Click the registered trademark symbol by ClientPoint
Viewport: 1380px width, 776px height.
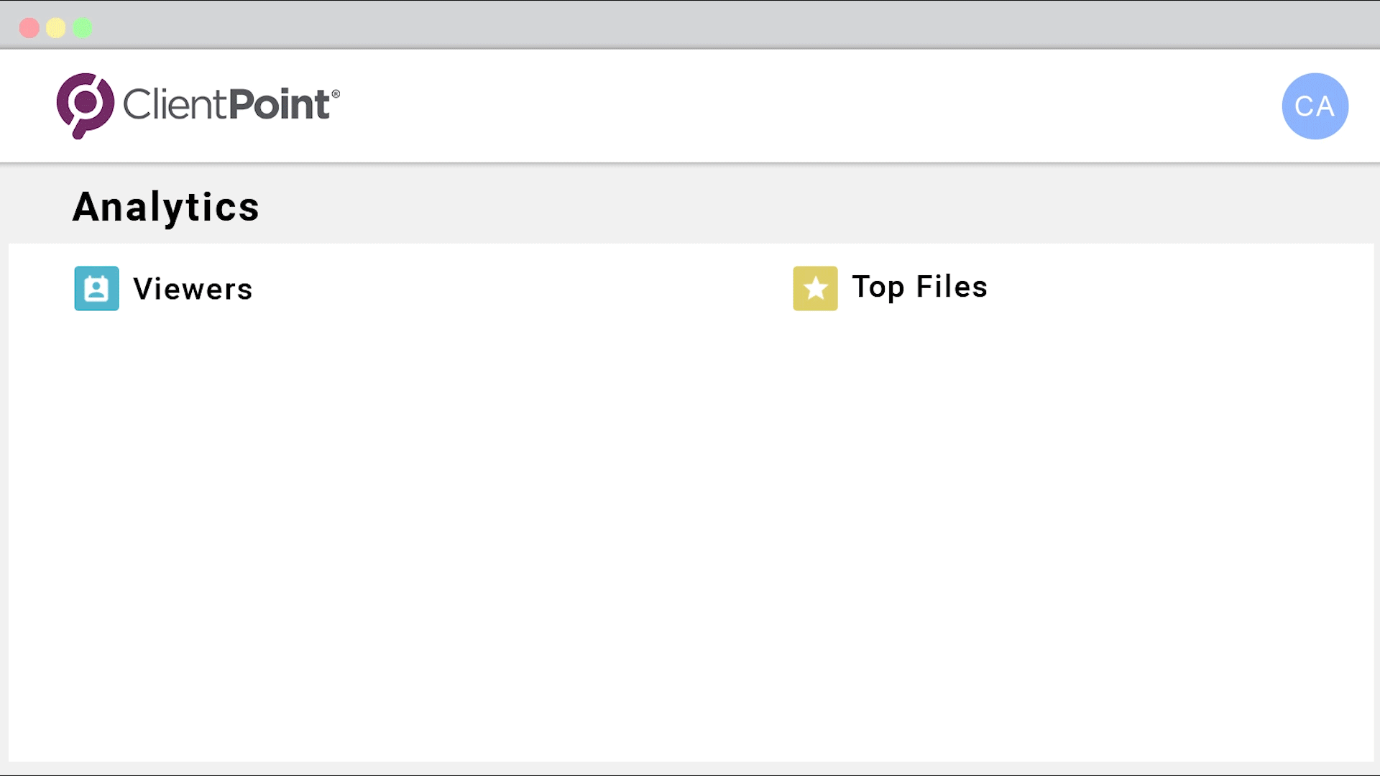click(336, 93)
